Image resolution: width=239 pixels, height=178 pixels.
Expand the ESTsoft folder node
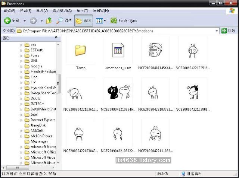point(21,50)
